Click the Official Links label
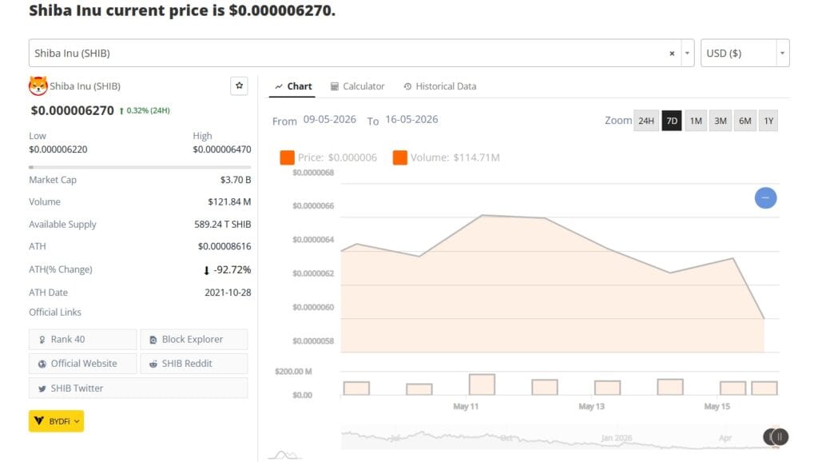Image resolution: width=818 pixels, height=462 pixels. pos(55,313)
